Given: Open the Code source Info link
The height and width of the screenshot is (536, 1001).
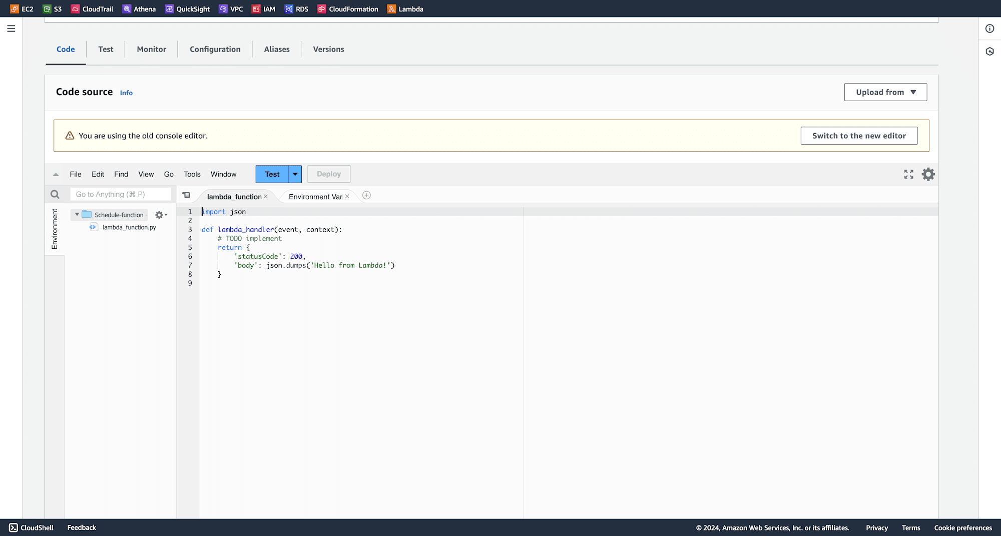Looking at the screenshot, I should [x=126, y=93].
